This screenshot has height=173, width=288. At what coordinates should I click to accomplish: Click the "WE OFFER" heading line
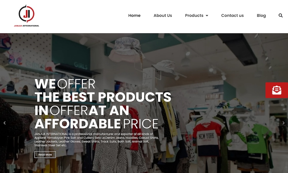(x=65, y=84)
